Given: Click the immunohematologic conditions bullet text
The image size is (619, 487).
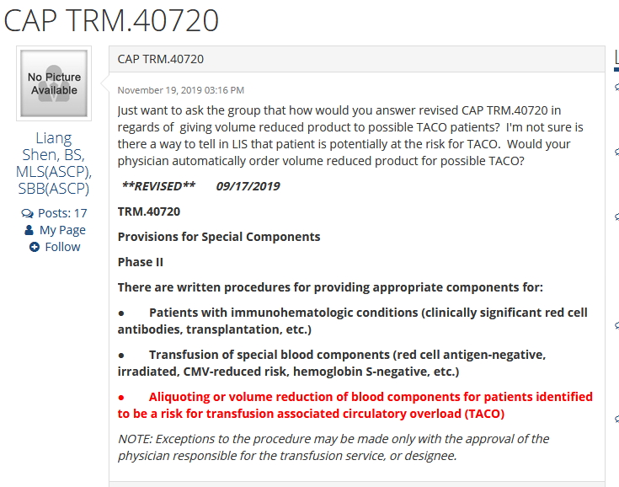Looking at the screenshot, I should 353,321.
